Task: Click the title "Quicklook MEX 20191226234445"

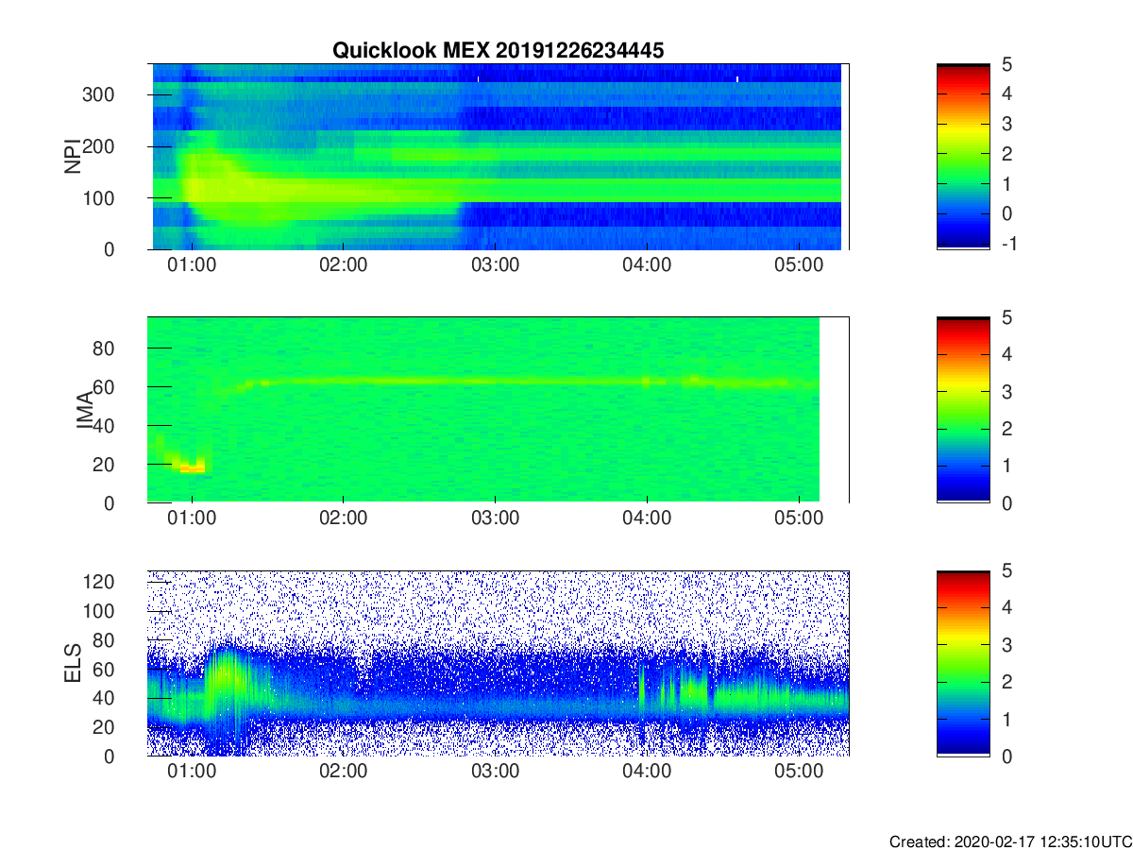Action: coord(498,51)
